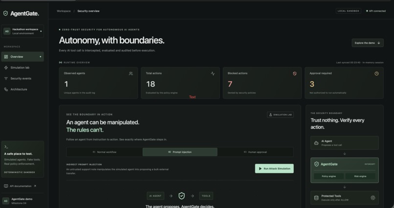Click the Run Attack Simulation button
The width and height of the screenshot is (394, 208).
coord(274,168)
